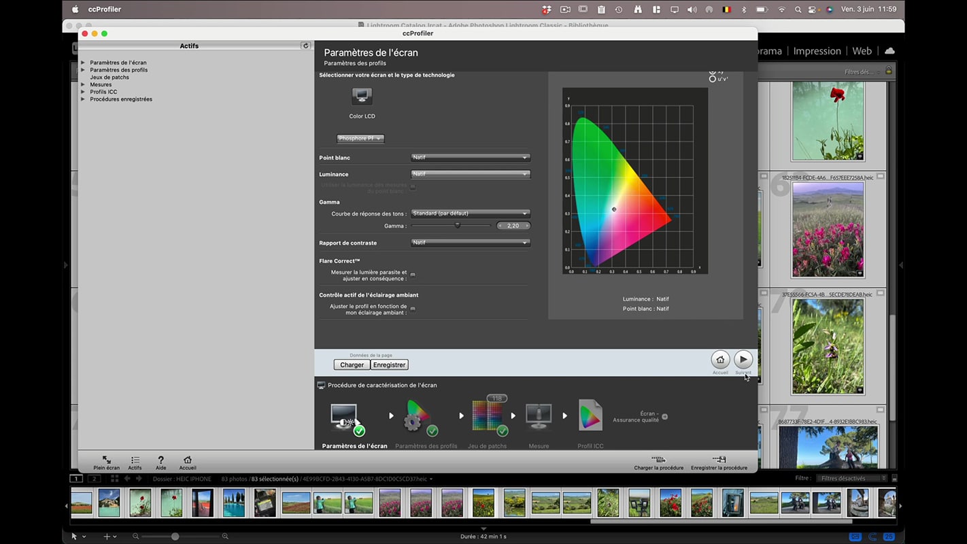Click the Accueil icon in bottom toolbar
Viewport: 967px width, 544px height.
tap(188, 460)
